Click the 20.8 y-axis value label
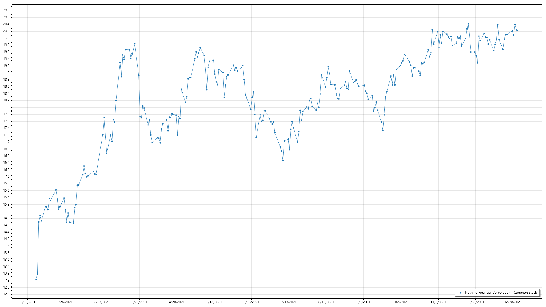The image size is (546, 307). (6, 10)
